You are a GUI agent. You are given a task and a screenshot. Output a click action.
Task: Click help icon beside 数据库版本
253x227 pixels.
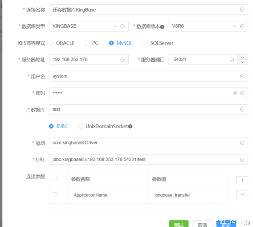pyautogui.click(x=162, y=27)
